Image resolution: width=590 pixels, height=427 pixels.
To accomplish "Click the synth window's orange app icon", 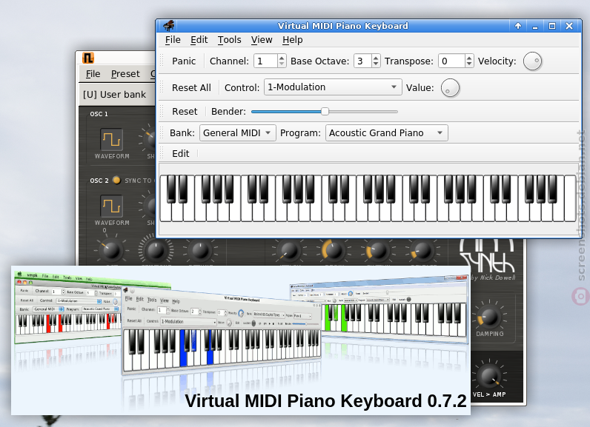I will (87, 58).
